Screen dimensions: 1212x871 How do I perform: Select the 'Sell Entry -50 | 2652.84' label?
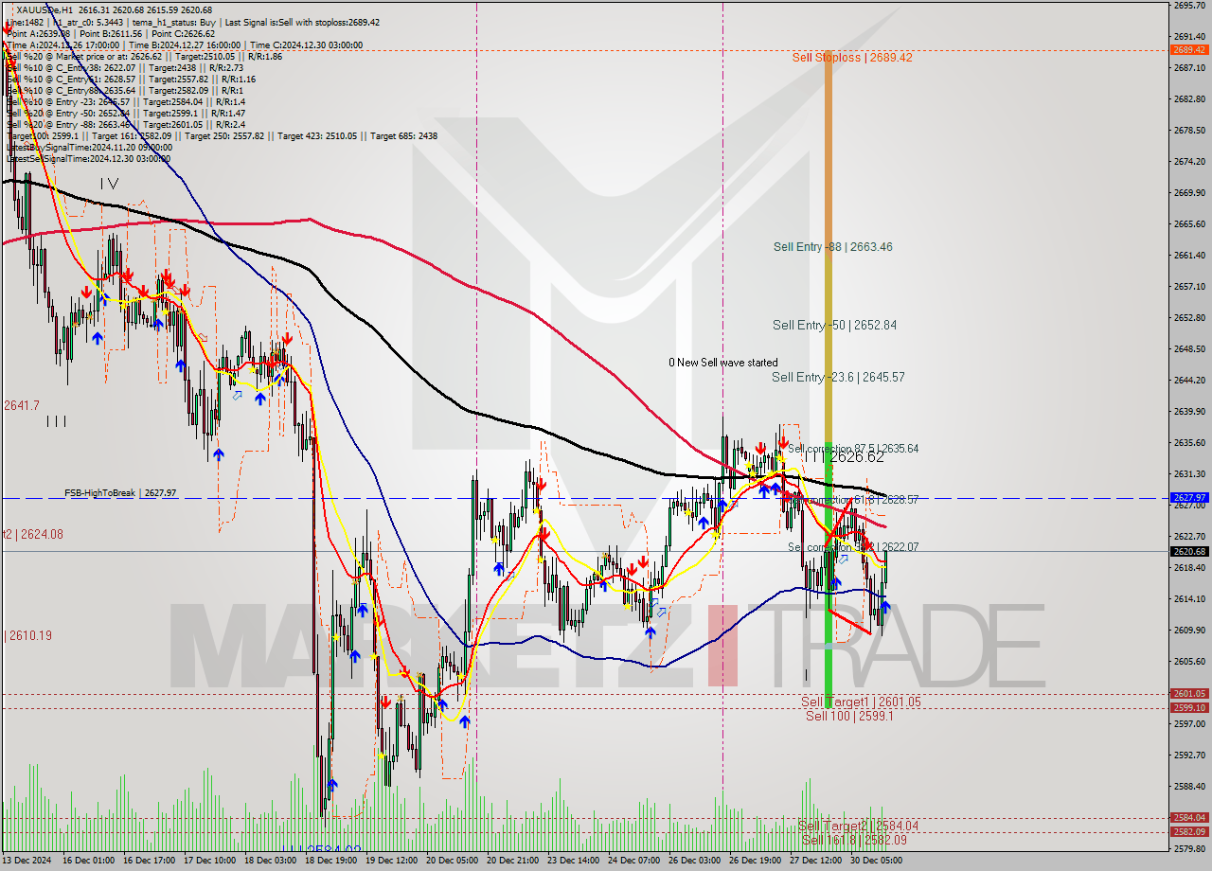click(834, 325)
